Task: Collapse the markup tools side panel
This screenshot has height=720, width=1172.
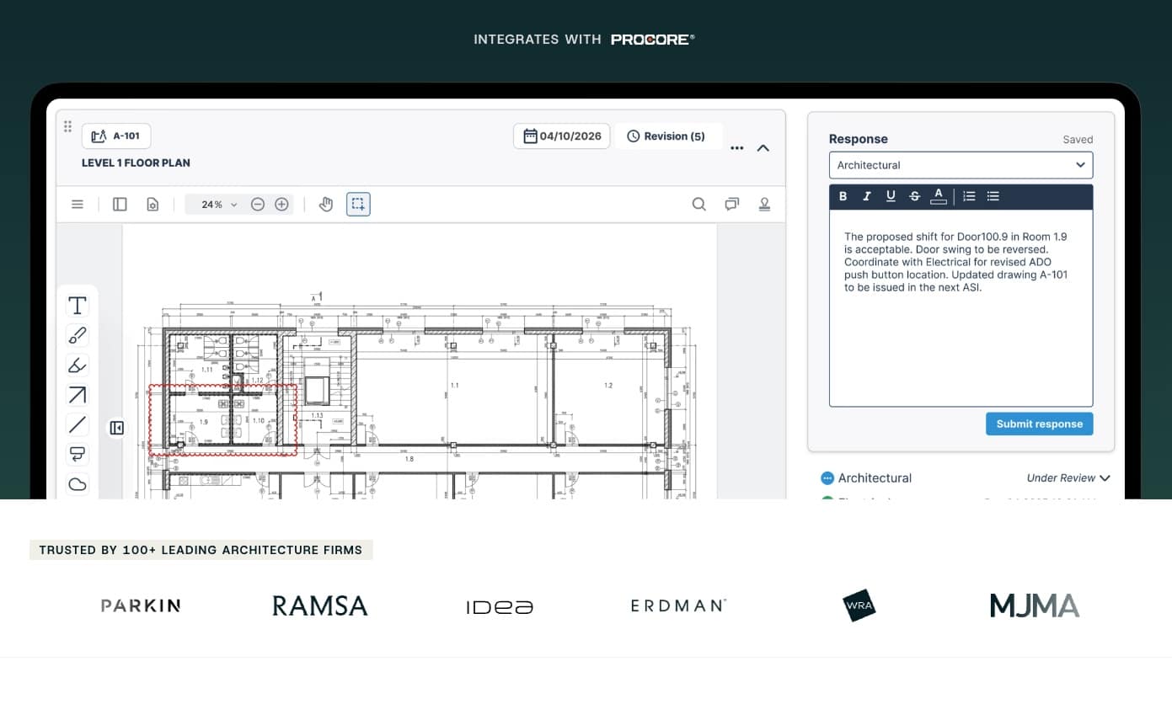Action: 117,428
